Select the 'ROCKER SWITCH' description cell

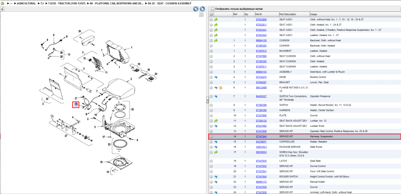pos(288,177)
